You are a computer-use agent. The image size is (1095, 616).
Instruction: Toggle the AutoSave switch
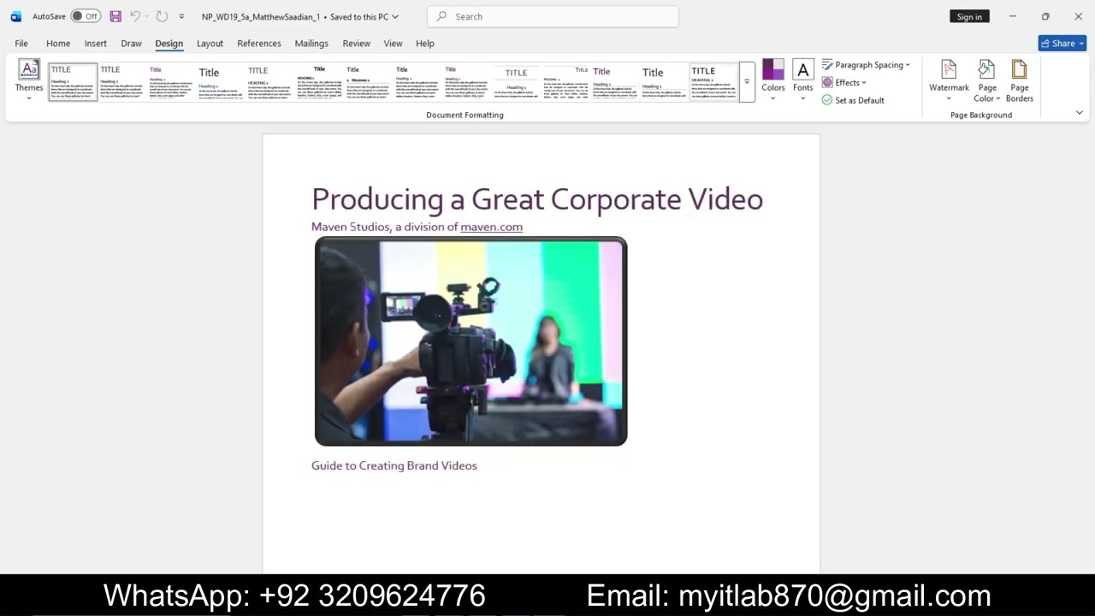pos(86,16)
